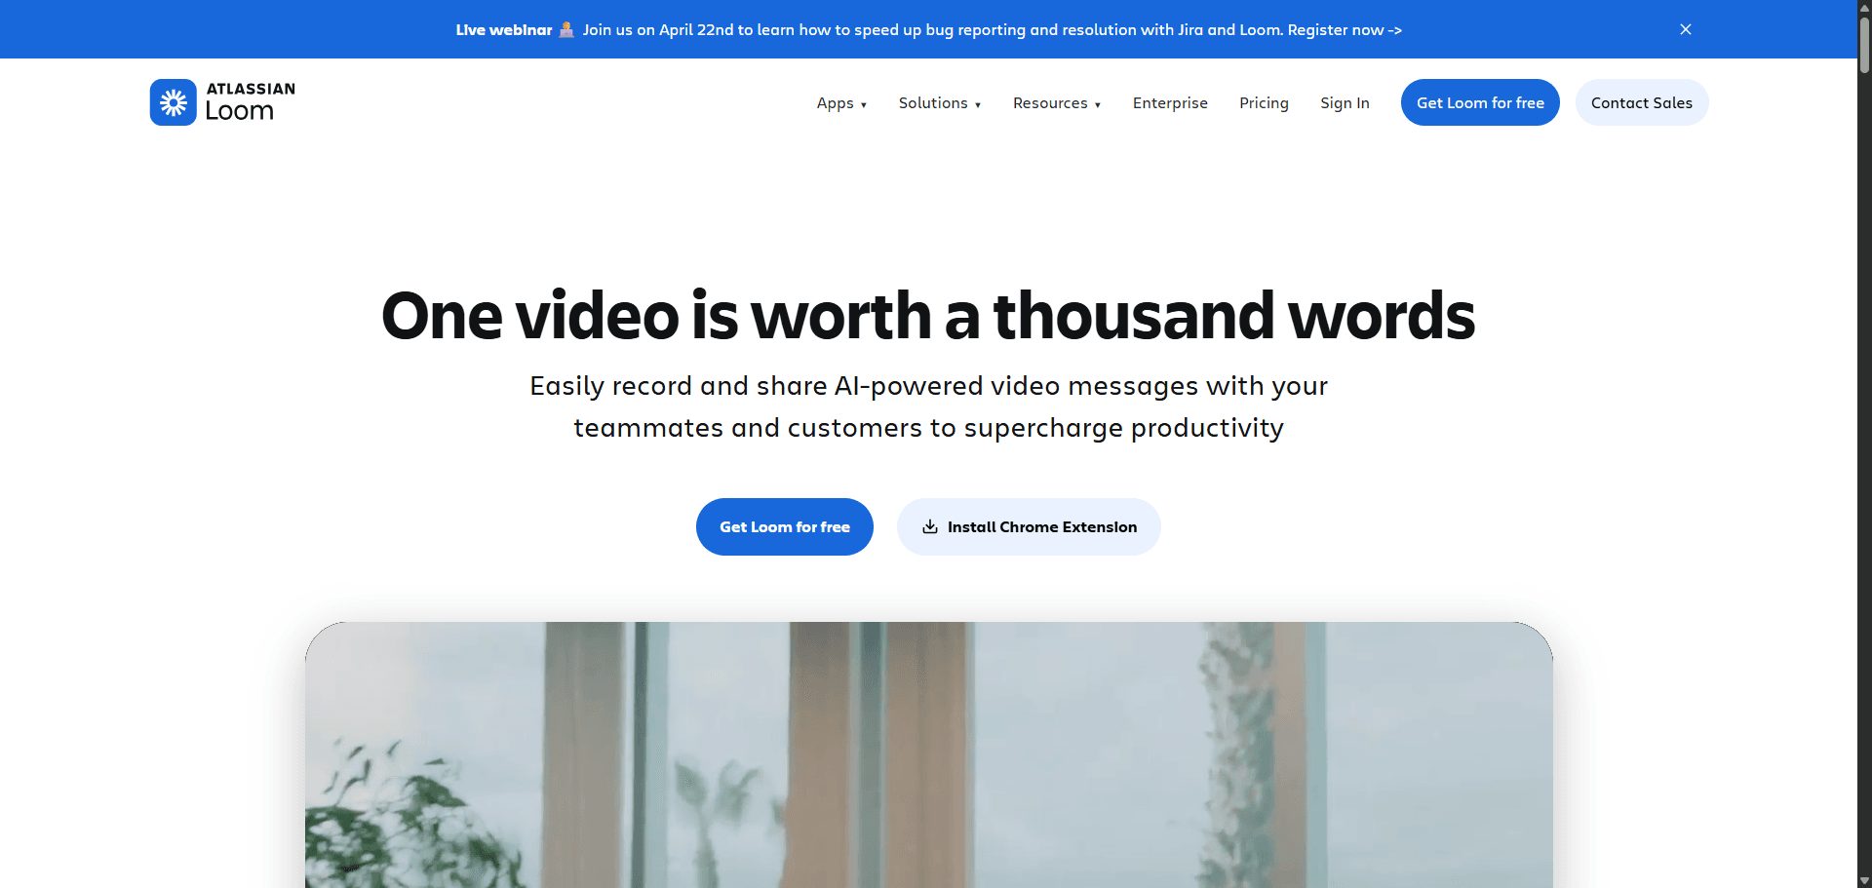Click the scrollbar up arrow
This screenshot has width=1872, height=888.
point(1864,6)
